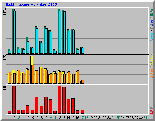This screenshot has height=121, width=155.
Task: Click day 8 on the x-axis
Action: click(x=42, y=118)
